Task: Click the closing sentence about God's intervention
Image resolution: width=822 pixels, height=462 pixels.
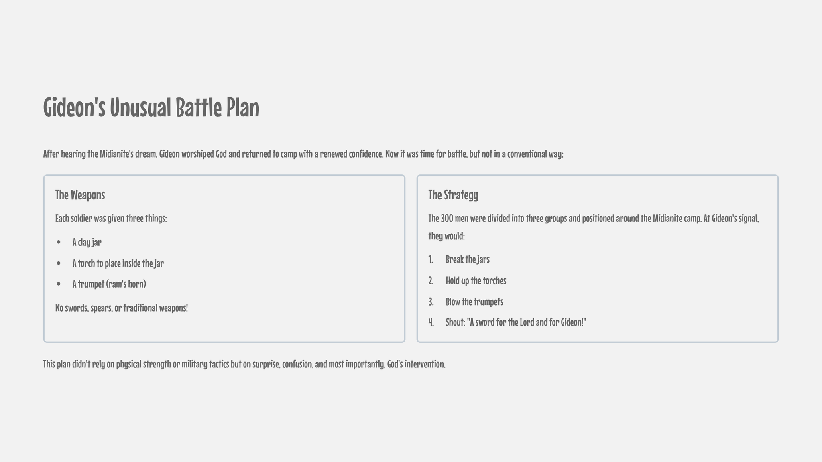Action: tap(244, 364)
